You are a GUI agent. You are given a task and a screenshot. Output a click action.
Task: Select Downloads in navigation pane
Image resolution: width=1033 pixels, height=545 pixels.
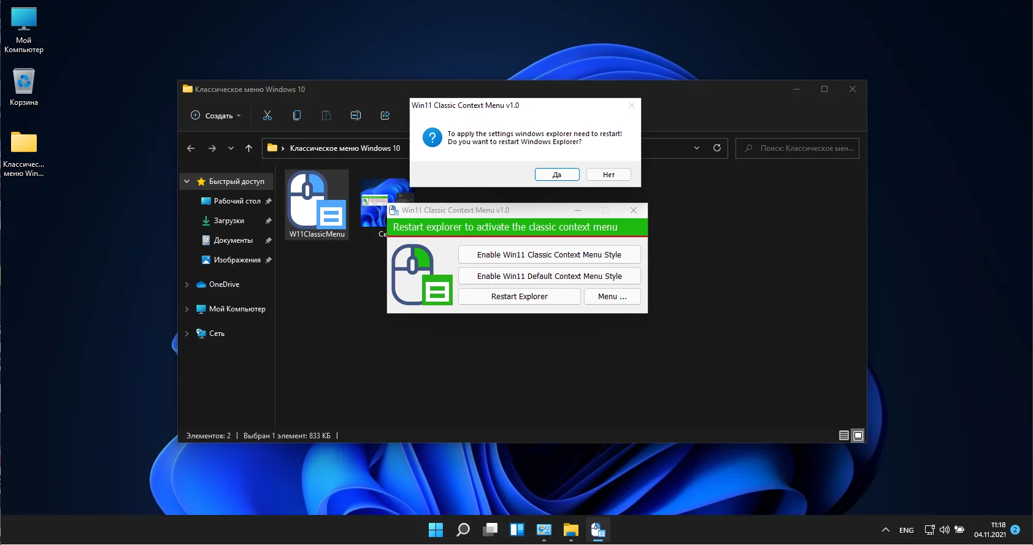point(229,221)
